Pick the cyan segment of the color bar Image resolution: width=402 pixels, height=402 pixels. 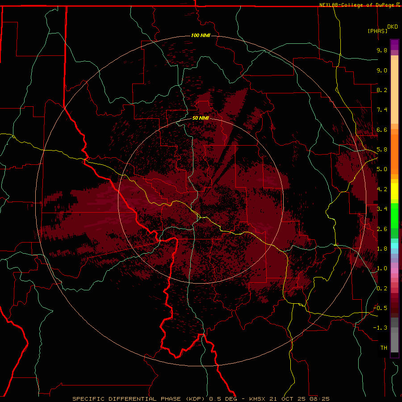tap(394, 246)
